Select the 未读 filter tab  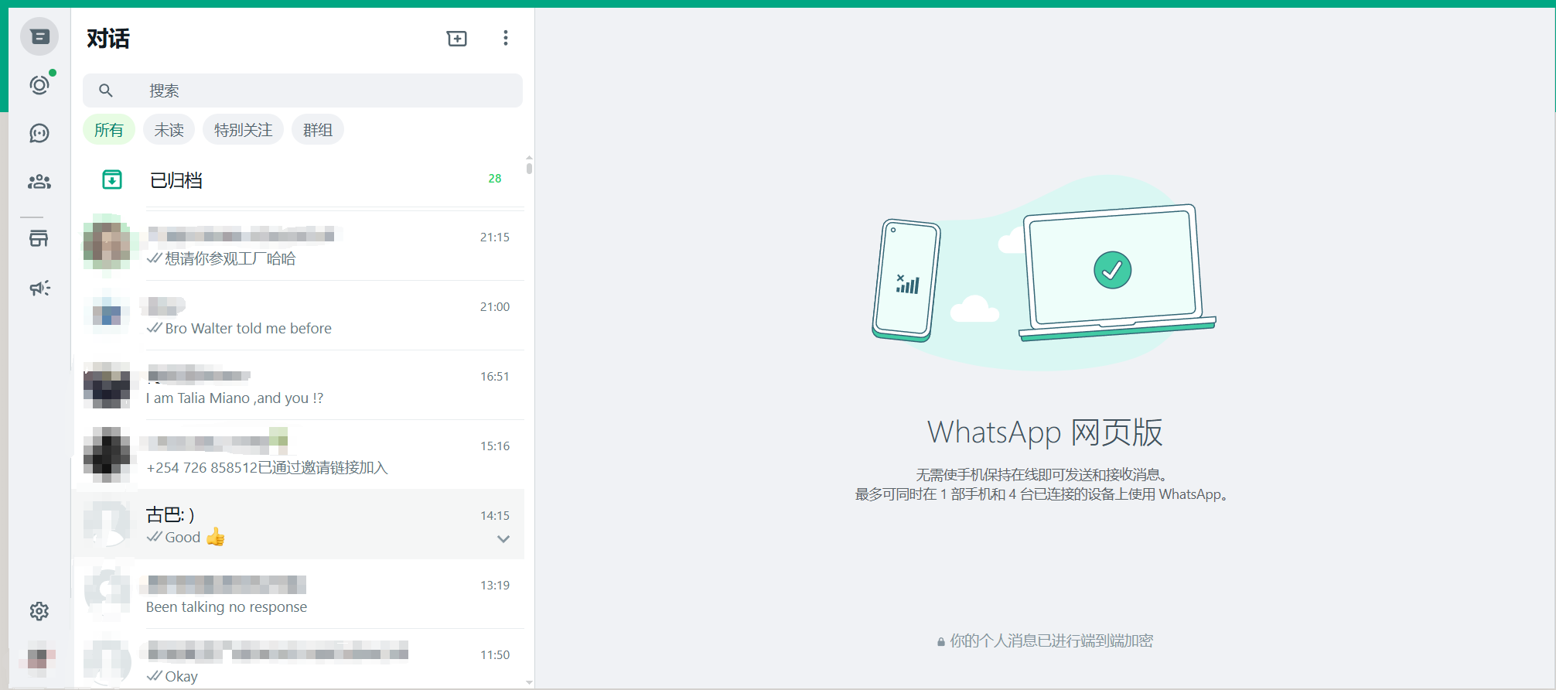(x=169, y=130)
